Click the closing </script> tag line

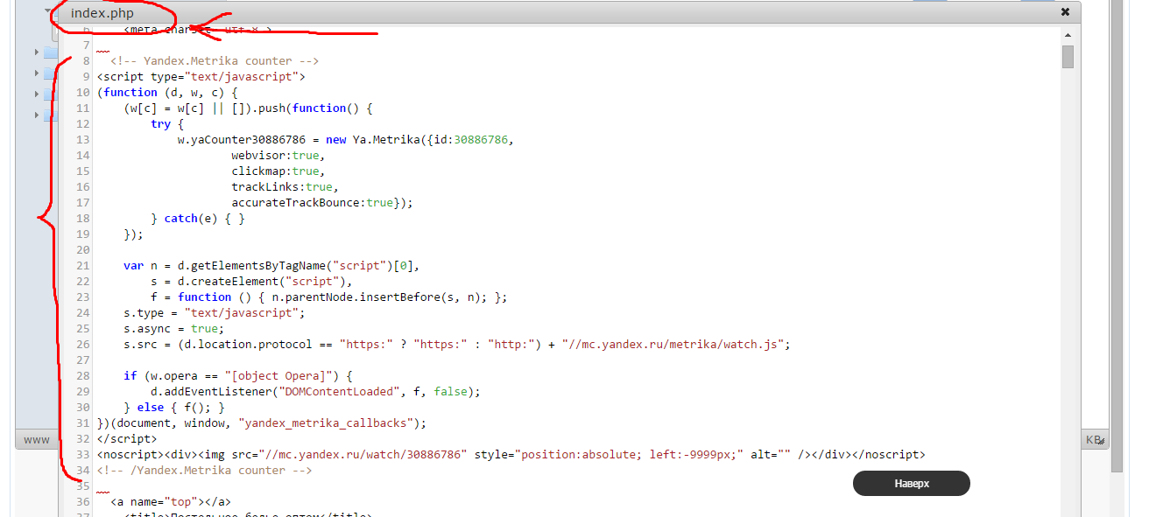click(x=127, y=439)
